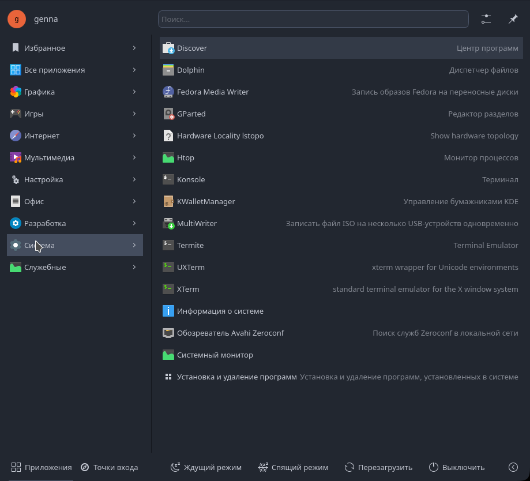Open the menu configuration sliders icon
This screenshot has width=530, height=481.
coord(486,19)
